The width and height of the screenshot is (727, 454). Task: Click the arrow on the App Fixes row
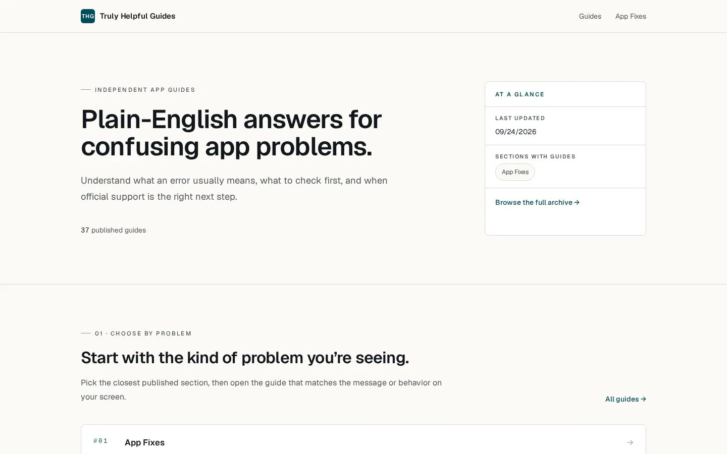coord(630,442)
